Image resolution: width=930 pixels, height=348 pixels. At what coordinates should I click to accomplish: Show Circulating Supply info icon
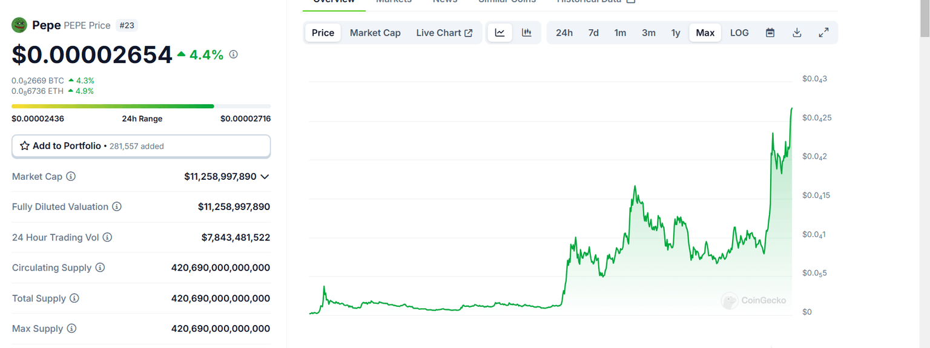coord(100,268)
